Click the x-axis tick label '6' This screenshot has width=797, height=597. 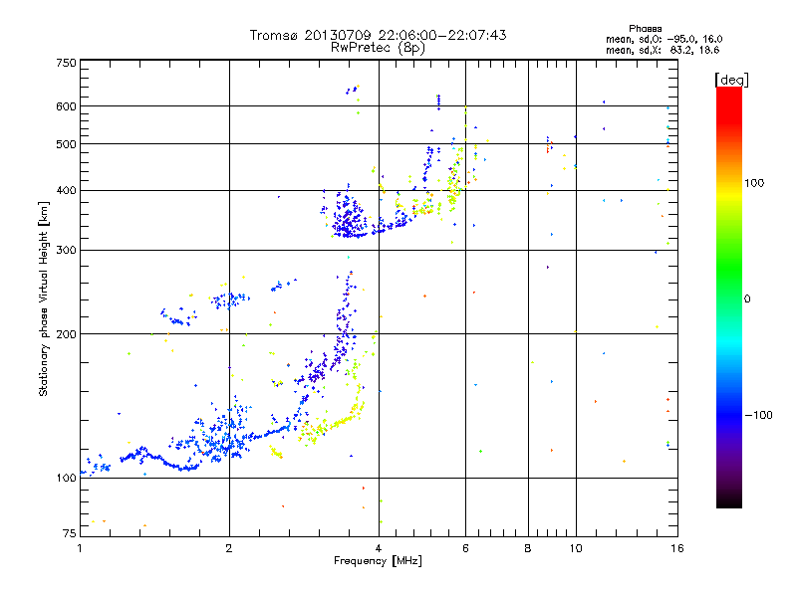pos(465,548)
